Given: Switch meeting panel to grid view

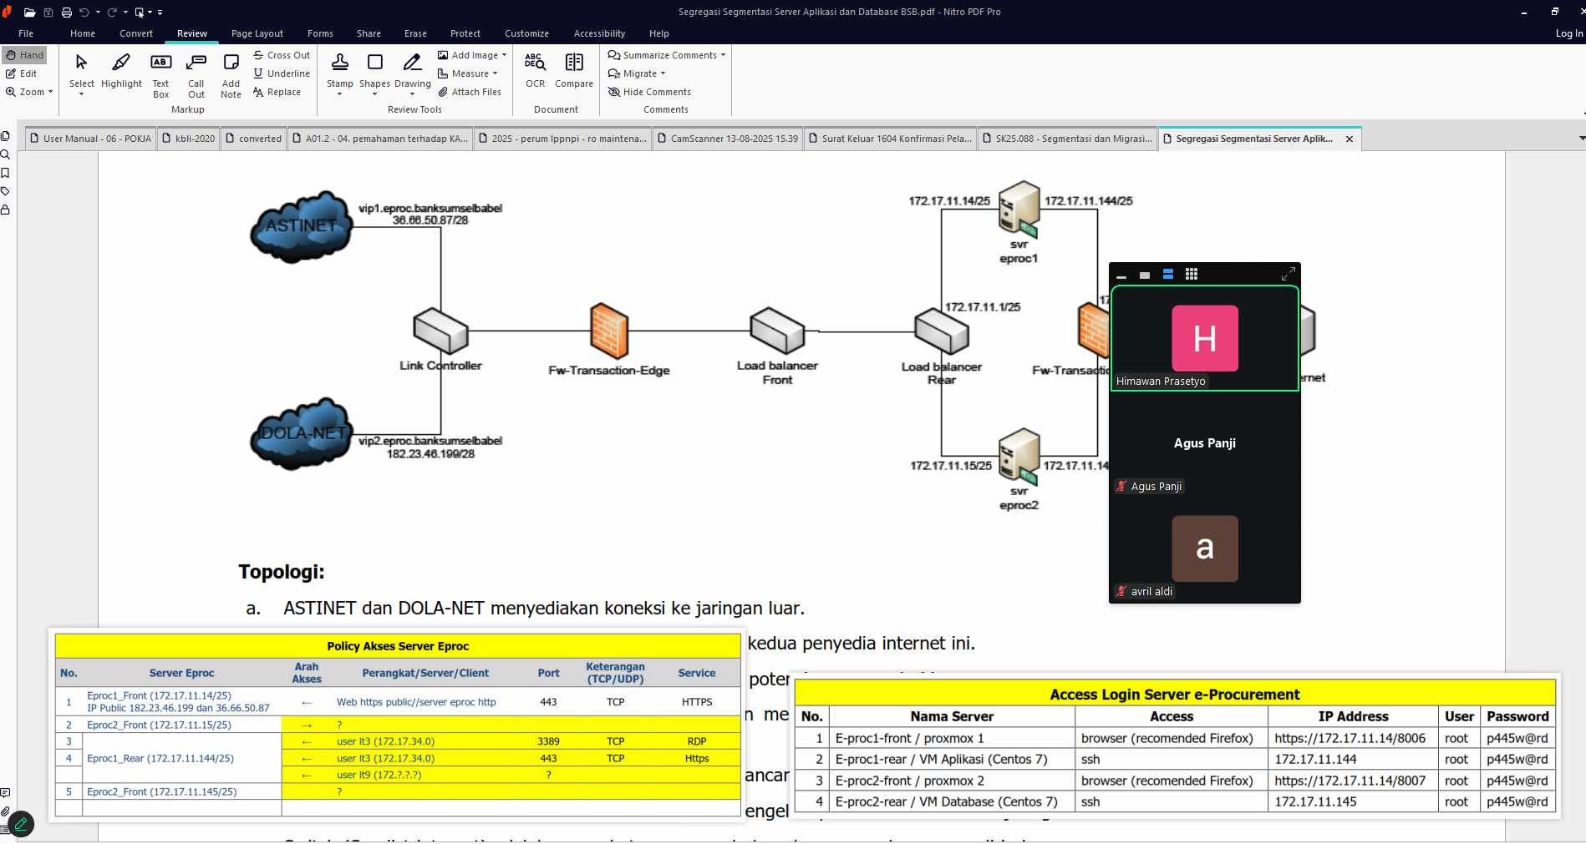Looking at the screenshot, I should coord(1192,274).
